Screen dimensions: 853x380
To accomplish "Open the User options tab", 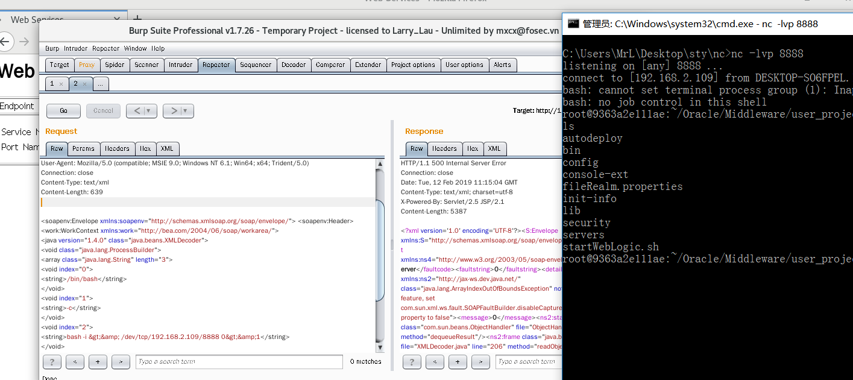I will (x=464, y=65).
